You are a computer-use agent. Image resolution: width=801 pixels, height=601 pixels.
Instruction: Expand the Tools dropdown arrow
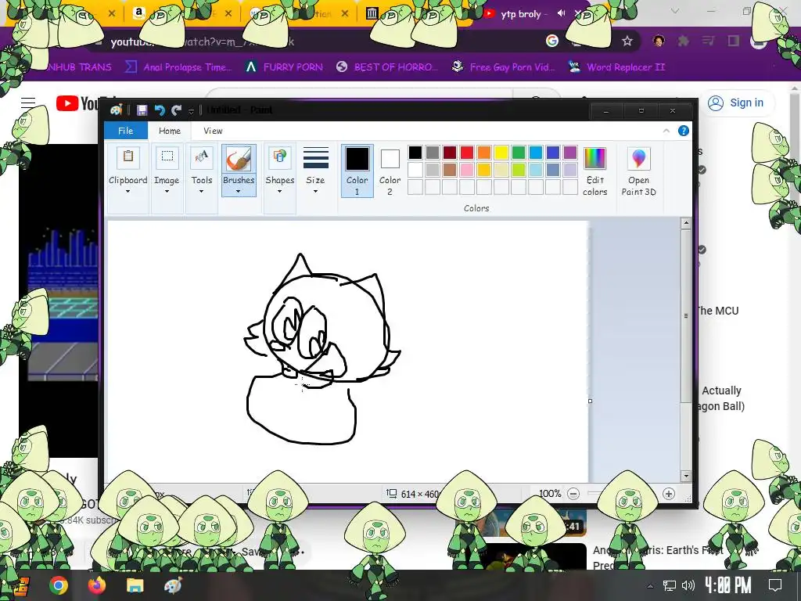coord(201,192)
